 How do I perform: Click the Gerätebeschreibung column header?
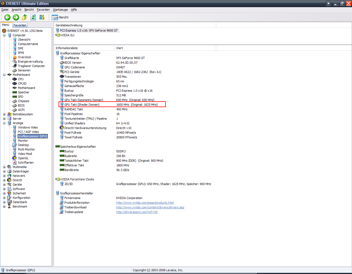pos(135,25)
